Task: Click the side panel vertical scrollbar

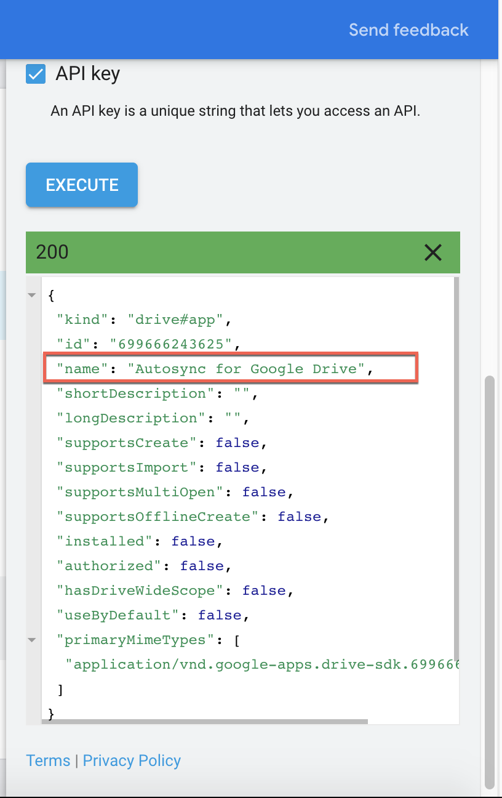Action: tap(490, 581)
